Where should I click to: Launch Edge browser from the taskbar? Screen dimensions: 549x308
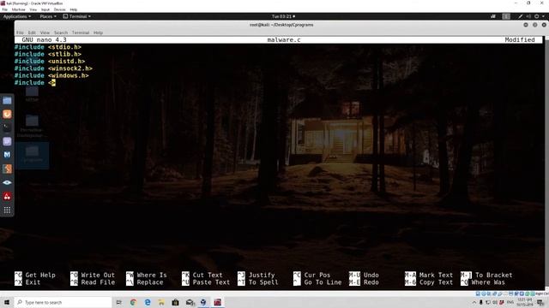(x=148, y=302)
